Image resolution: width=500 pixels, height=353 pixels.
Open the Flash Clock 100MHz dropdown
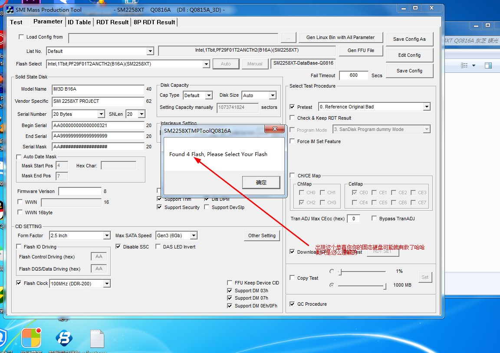107,284
